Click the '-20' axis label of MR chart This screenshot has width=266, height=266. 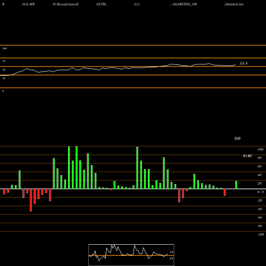(260, 201)
